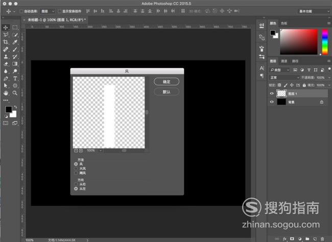Select the Horizontal Type tool

pos(15,78)
